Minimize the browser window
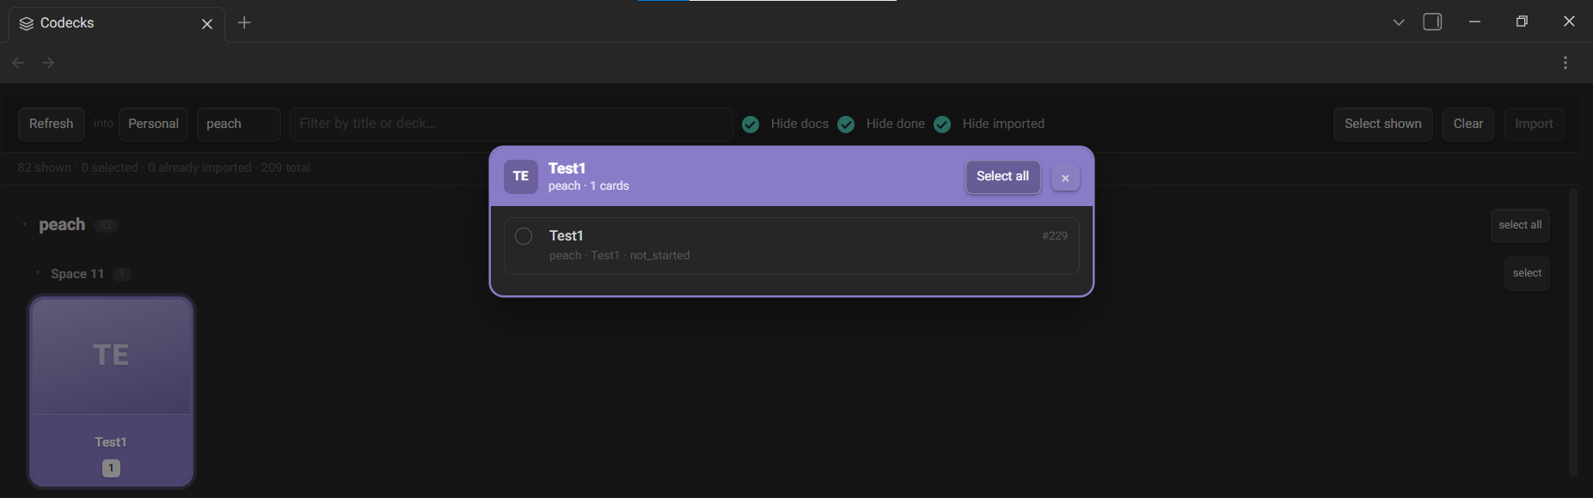The image size is (1593, 498). click(1475, 22)
